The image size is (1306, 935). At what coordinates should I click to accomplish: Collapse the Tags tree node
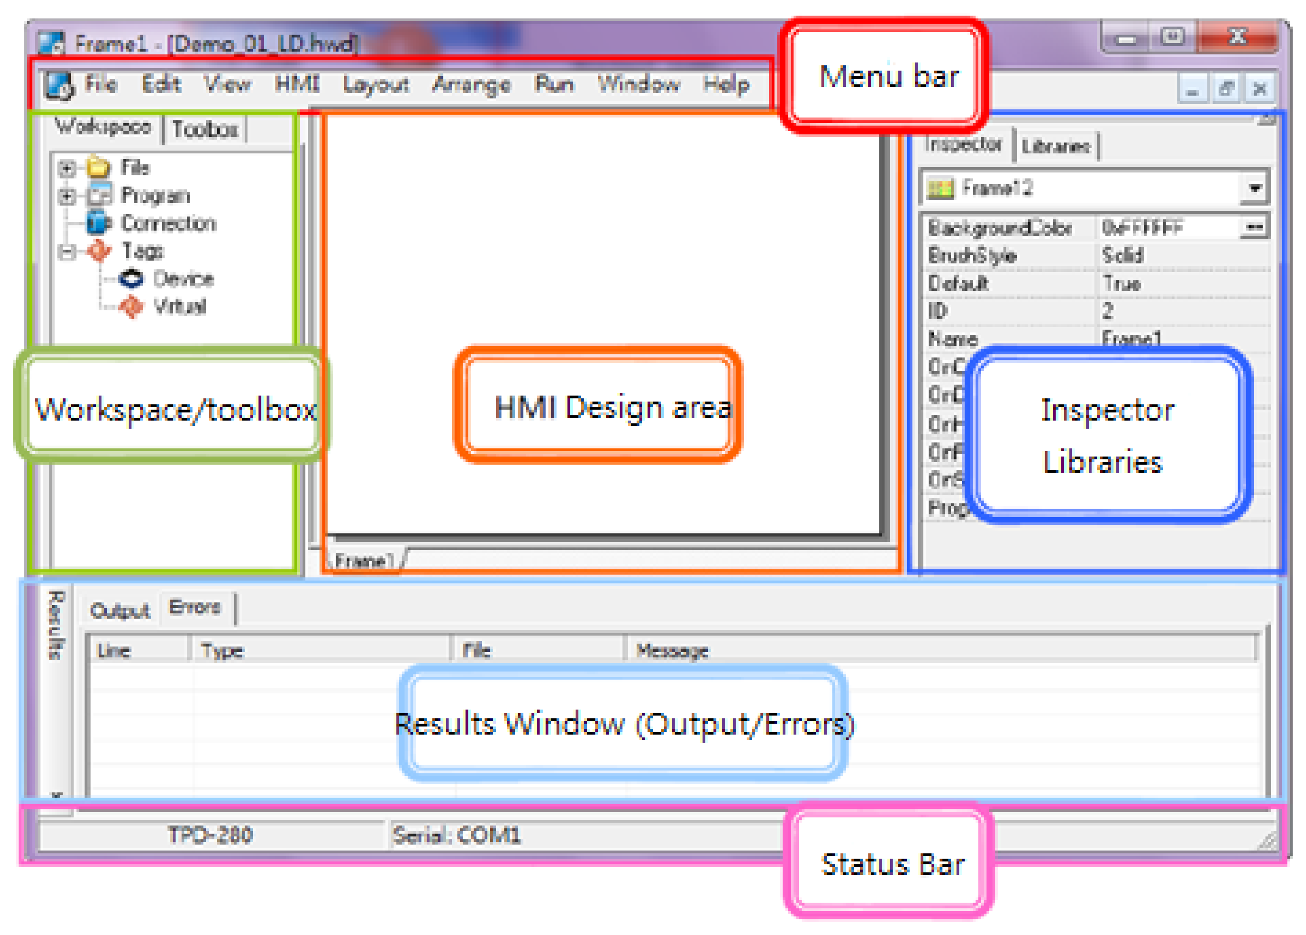pos(67,252)
